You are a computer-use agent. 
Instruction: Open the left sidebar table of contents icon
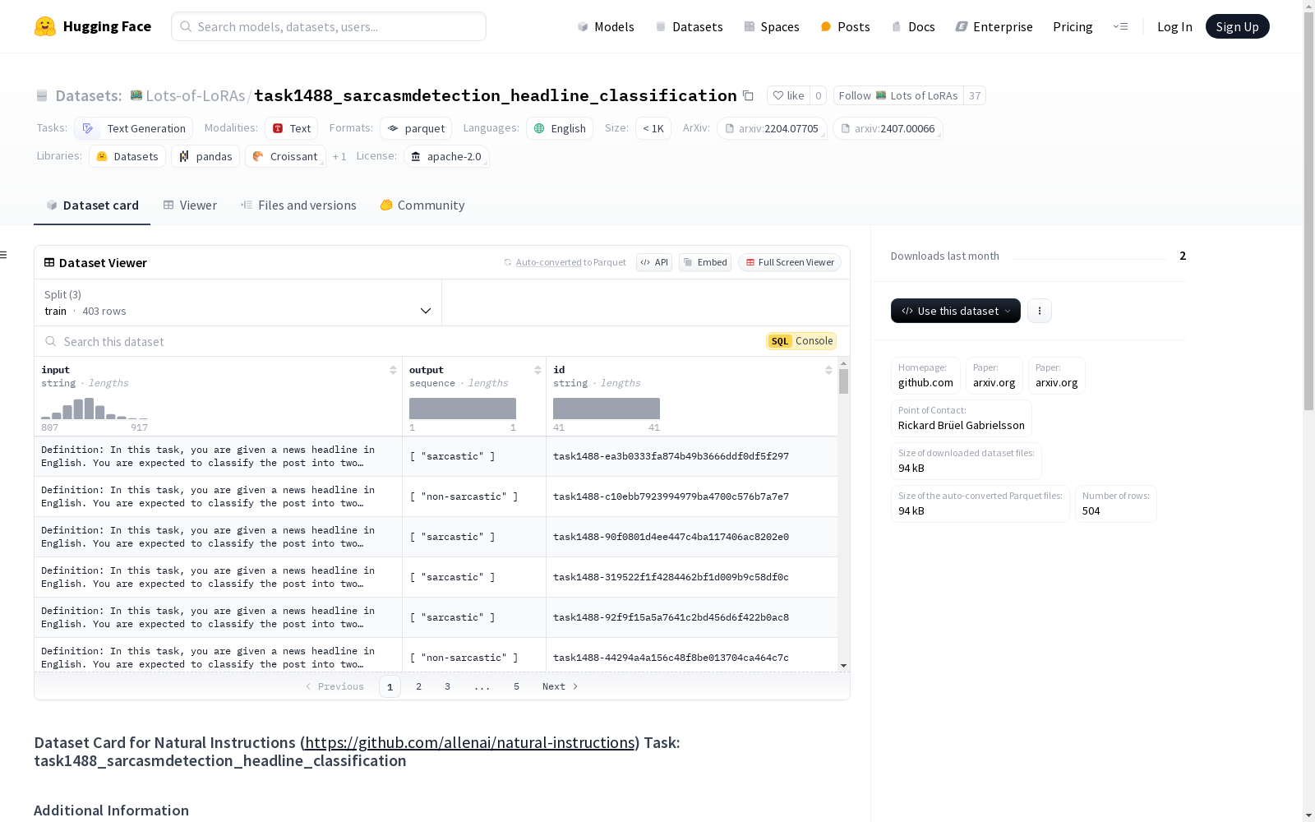pos(3,255)
